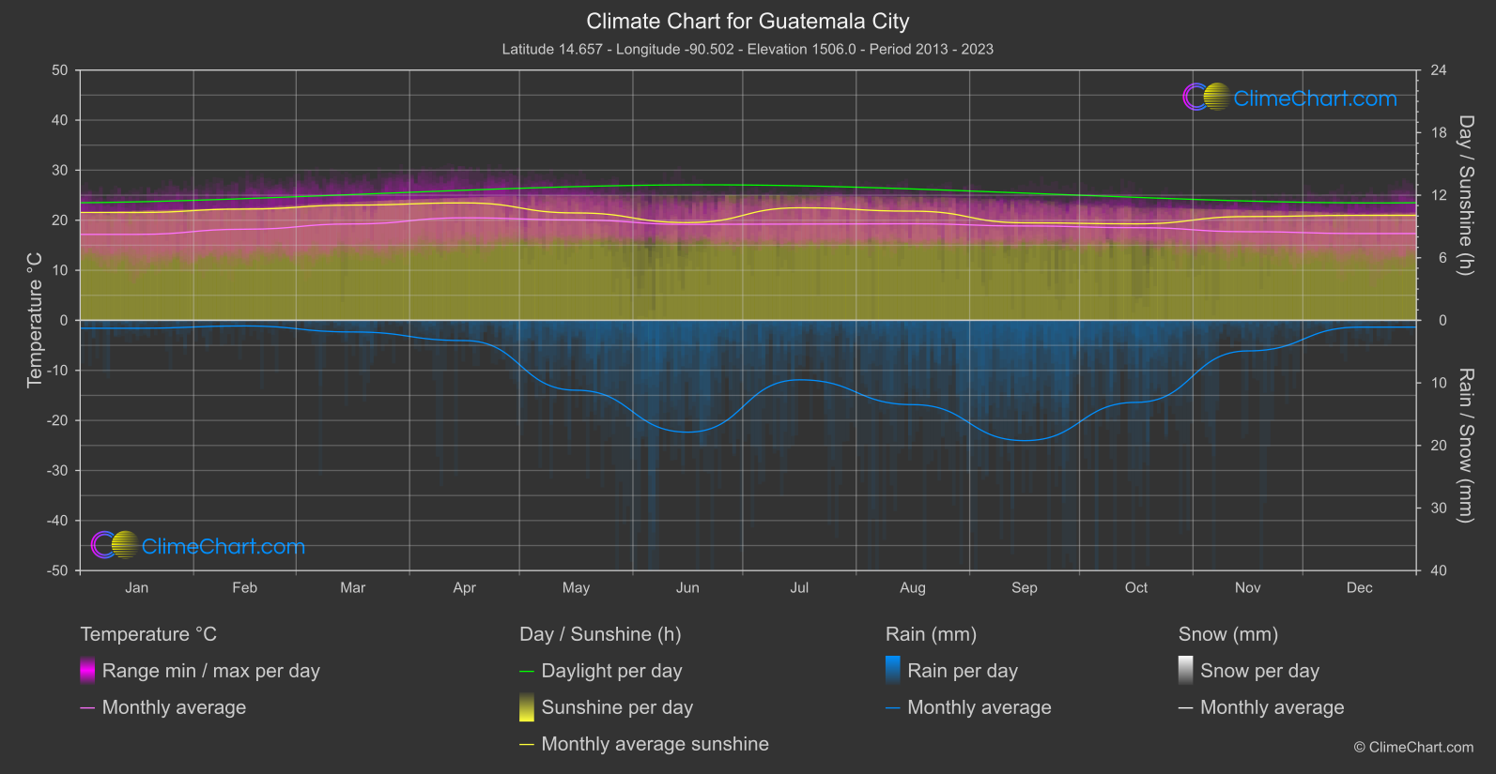
Task: Click the blue rain Monthly average line marker
Action: coord(893,708)
